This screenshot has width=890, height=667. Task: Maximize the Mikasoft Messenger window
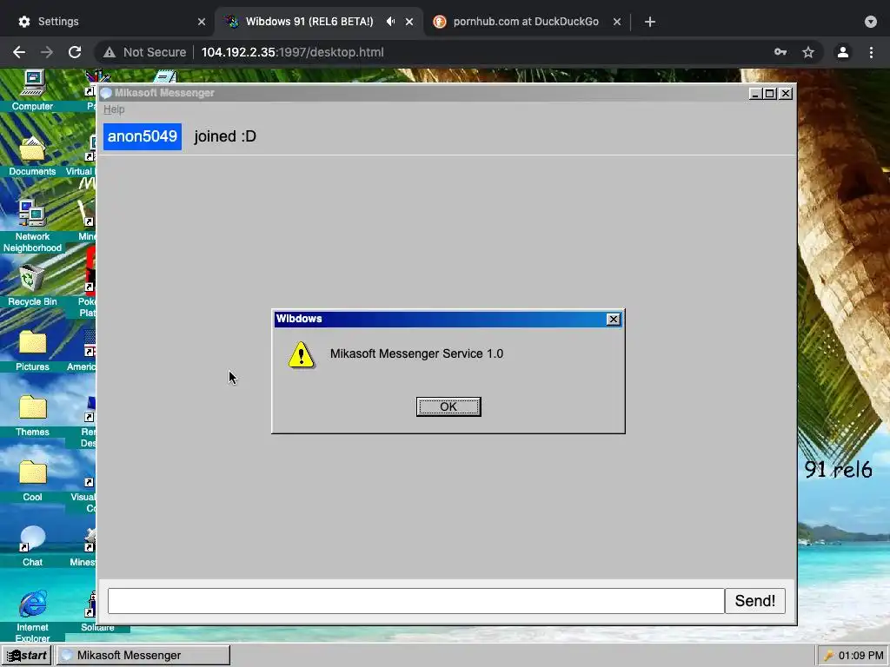click(x=770, y=94)
